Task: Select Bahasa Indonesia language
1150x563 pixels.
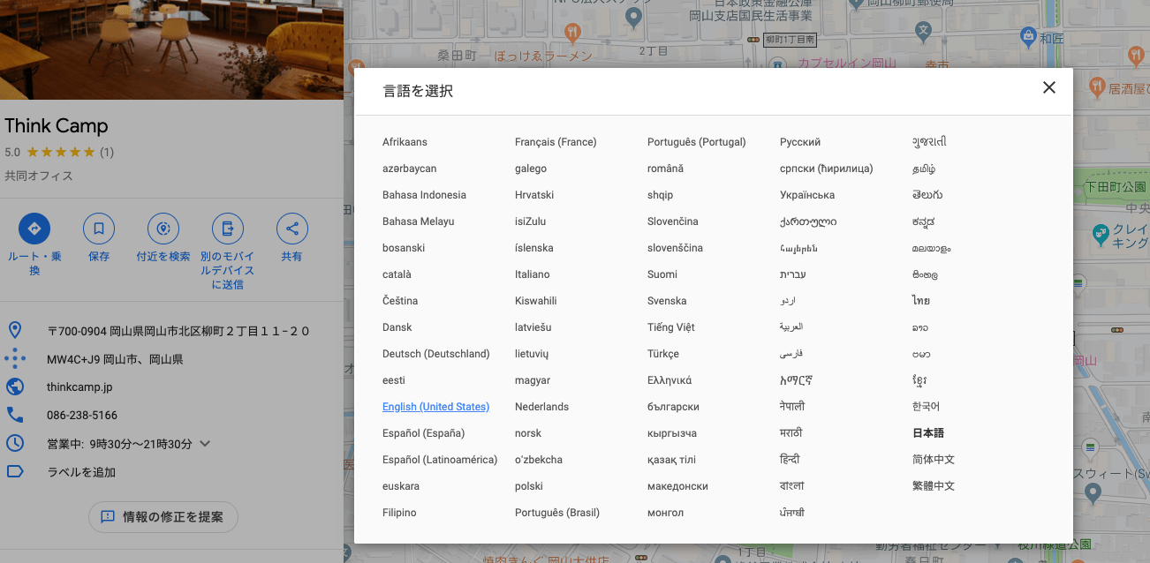Action: [424, 195]
